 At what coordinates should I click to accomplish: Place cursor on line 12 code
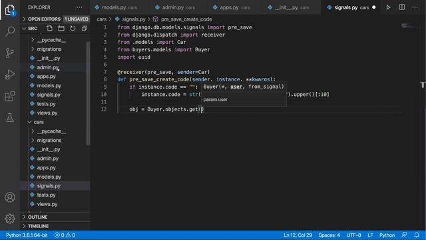(166, 109)
